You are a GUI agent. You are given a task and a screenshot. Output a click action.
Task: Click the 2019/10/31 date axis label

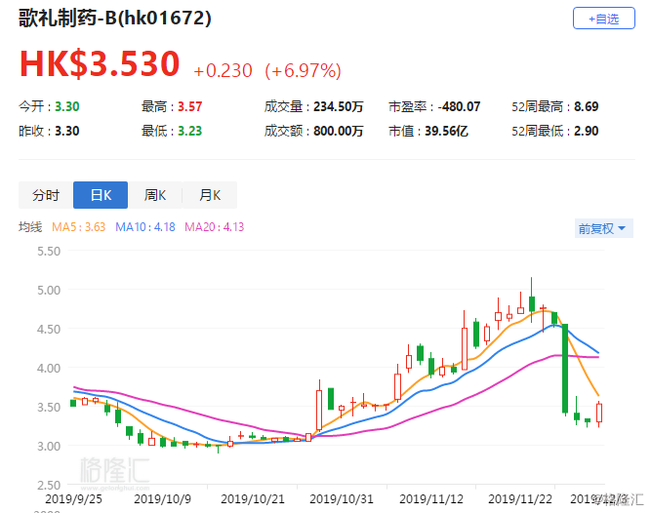coord(342,499)
